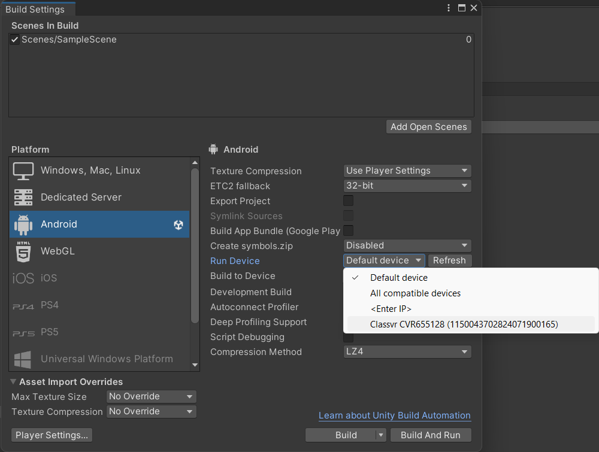Collapse the Asset Import Overrides section
Image resolution: width=599 pixels, height=452 pixels.
14,382
